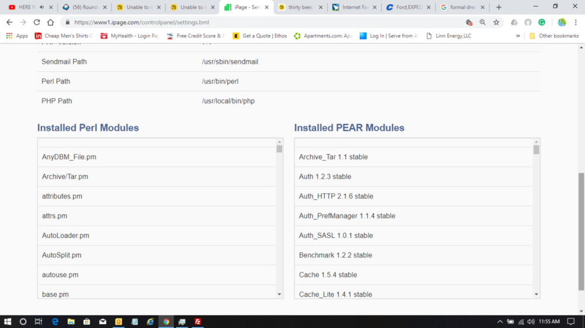Open File Explorer from the taskbar
Viewport: 585px width, 328px height.
coord(71,322)
